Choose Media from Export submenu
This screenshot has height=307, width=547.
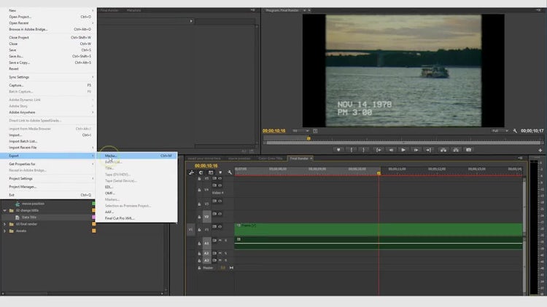pos(111,156)
